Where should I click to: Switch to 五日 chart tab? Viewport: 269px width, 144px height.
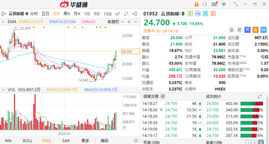click(x=45, y=14)
